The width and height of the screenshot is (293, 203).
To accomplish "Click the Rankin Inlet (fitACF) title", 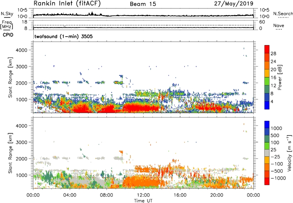I will (67, 4).
